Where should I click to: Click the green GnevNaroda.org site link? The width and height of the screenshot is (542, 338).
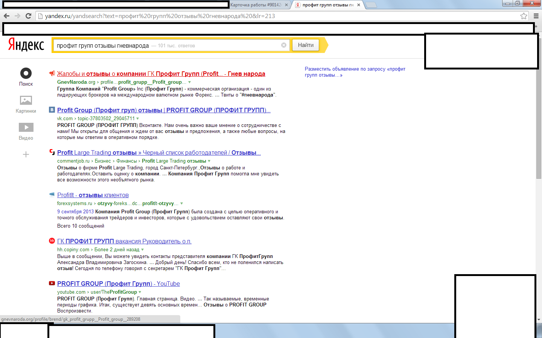coord(76,82)
